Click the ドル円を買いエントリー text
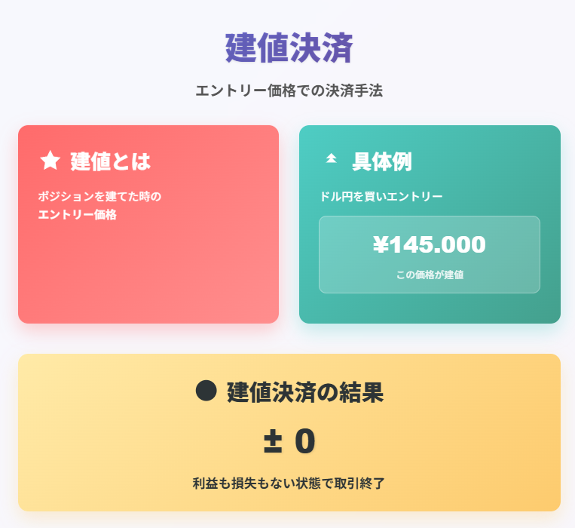Image resolution: width=575 pixels, height=528 pixels. [x=381, y=196]
